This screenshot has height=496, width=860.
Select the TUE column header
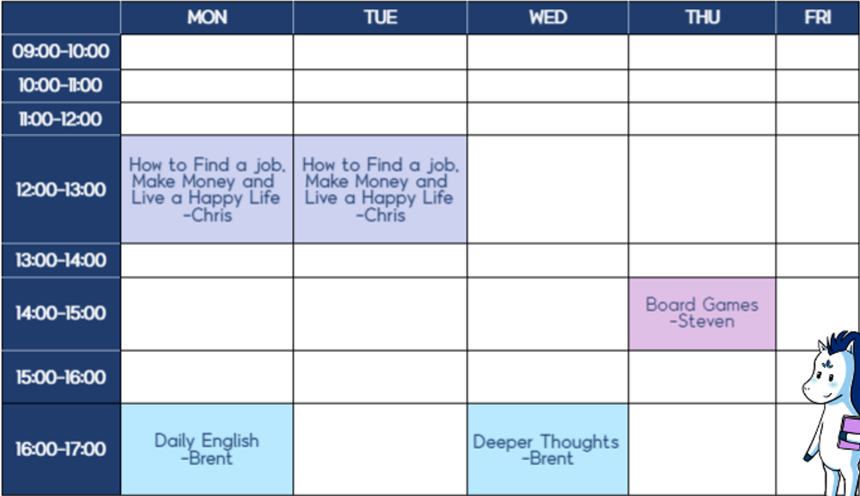381,17
